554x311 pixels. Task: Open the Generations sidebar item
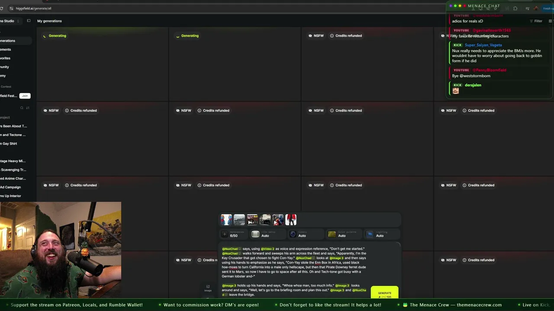[16, 41]
